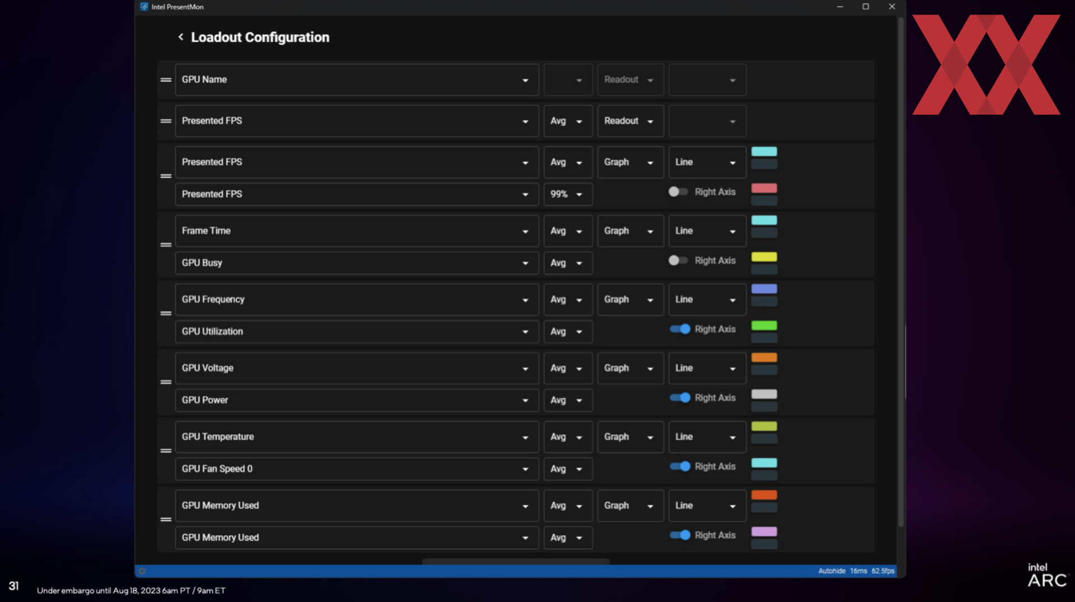This screenshot has height=602, width=1075.
Task: Grab the drag handle of the GPU Name row
Action: point(166,80)
